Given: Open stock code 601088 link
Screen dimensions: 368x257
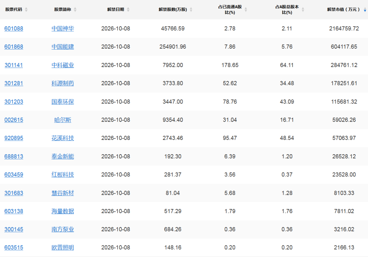Looking at the screenshot, I should (14, 29).
